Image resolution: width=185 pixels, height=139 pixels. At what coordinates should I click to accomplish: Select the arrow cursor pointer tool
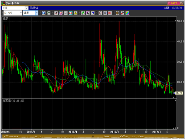pos(88,13)
